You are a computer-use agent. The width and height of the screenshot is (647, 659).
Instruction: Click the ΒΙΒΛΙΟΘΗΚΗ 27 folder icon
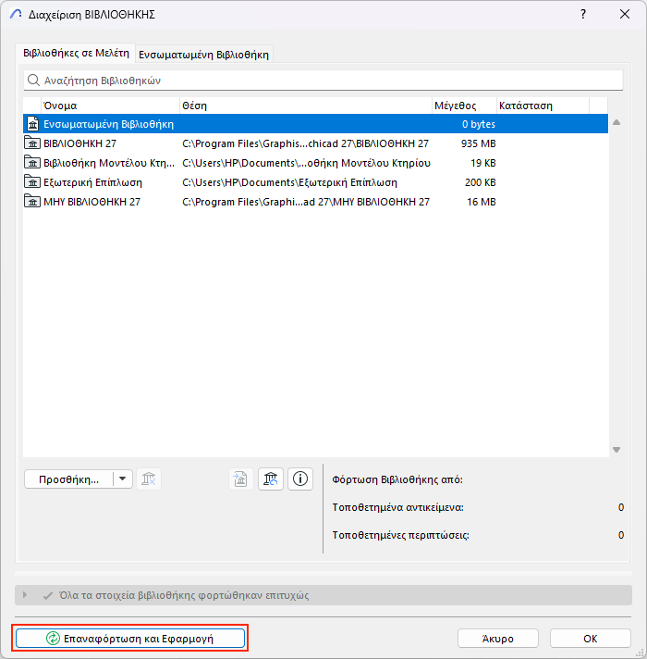[x=32, y=143]
